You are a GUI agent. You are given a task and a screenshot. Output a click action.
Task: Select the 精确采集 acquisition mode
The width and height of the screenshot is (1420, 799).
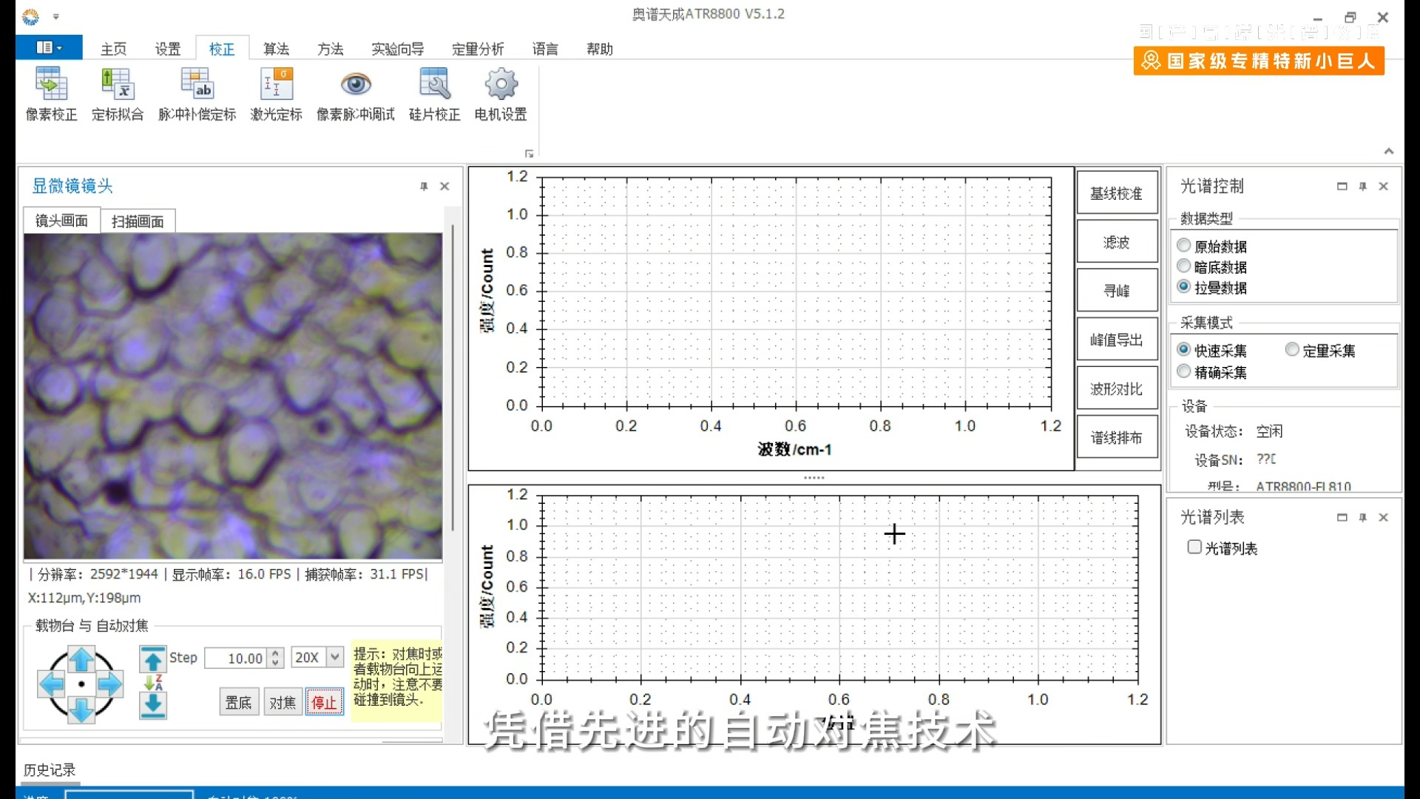click(x=1184, y=371)
